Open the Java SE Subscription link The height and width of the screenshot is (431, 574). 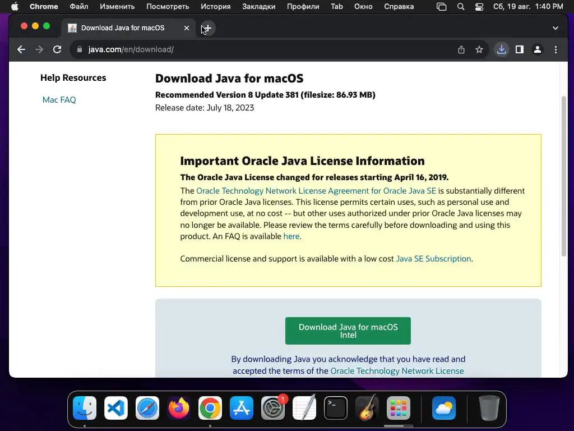(433, 259)
